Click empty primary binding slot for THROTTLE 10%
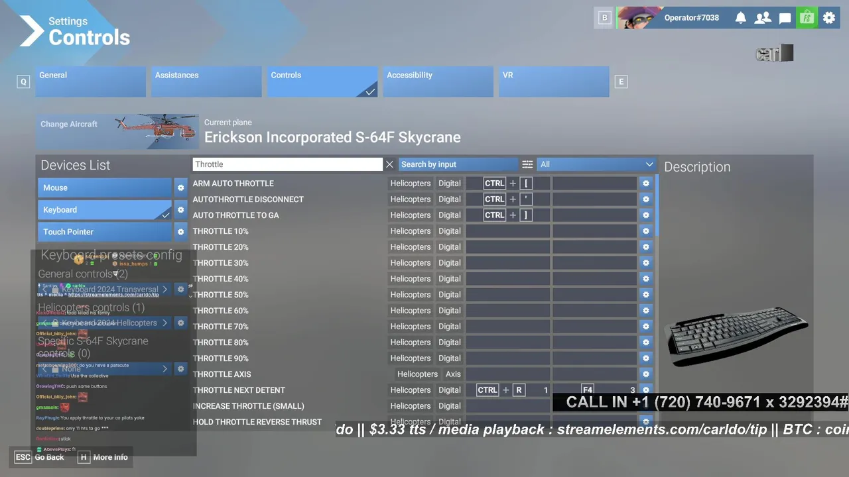The width and height of the screenshot is (849, 477). (508, 231)
